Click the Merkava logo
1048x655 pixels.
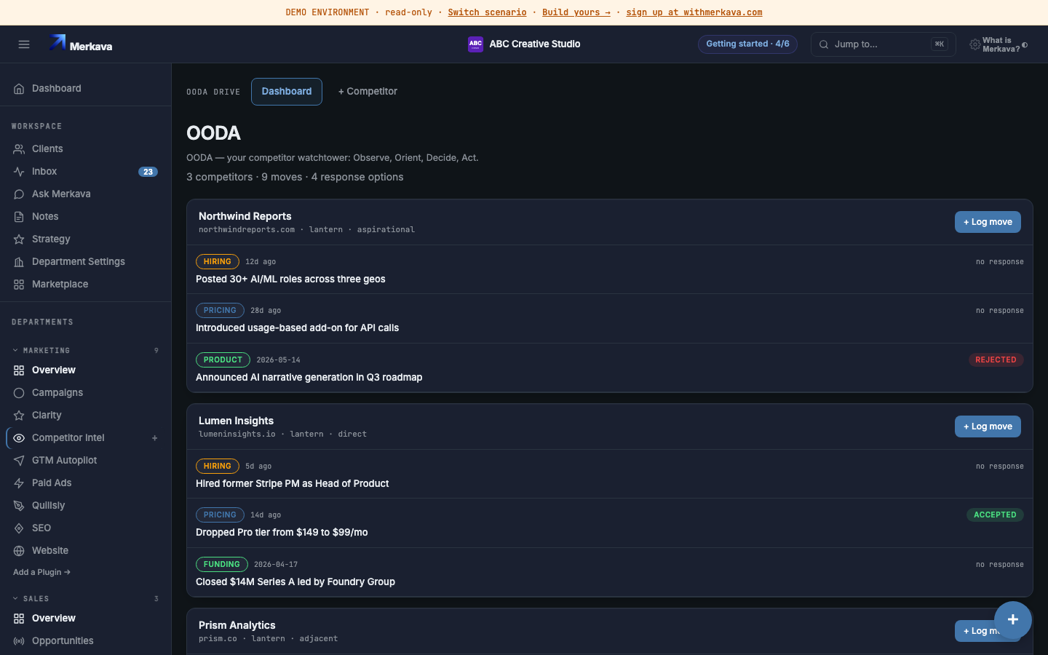click(x=81, y=44)
